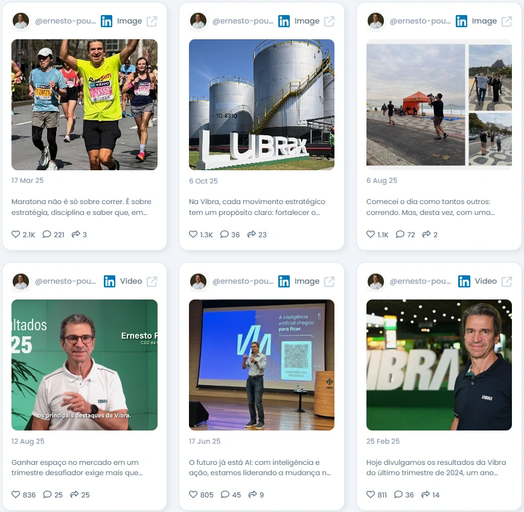Screen dimensions: 524x512
Task: Open the marathon runners photo thumbnail
Action: click(85, 104)
